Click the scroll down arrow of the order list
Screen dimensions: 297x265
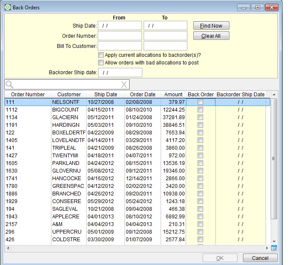tap(274, 241)
